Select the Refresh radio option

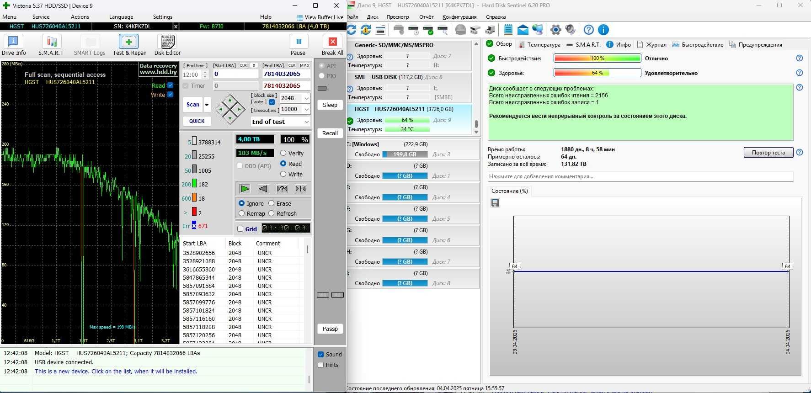tap(272, 213)
